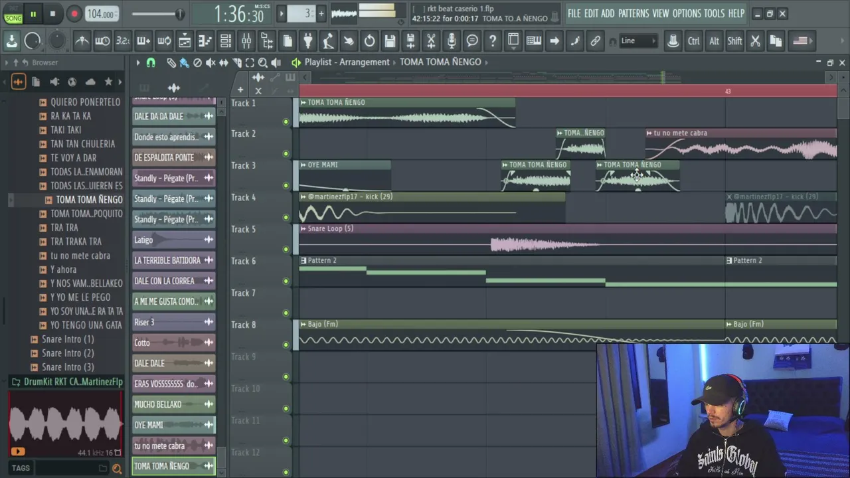Open the ADD menu

click(608, 14)
